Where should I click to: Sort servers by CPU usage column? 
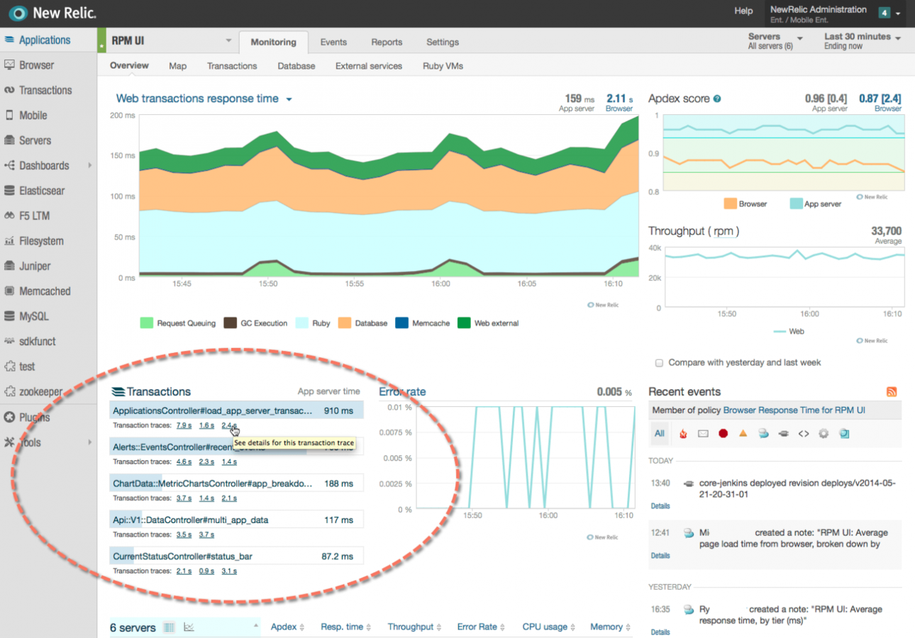(550, 627)
